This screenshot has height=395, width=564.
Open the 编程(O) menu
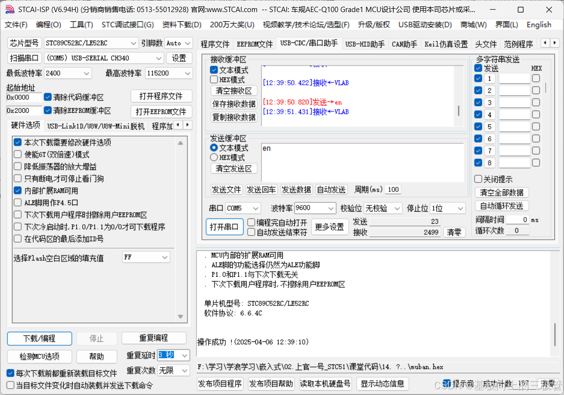click(48, 25)
